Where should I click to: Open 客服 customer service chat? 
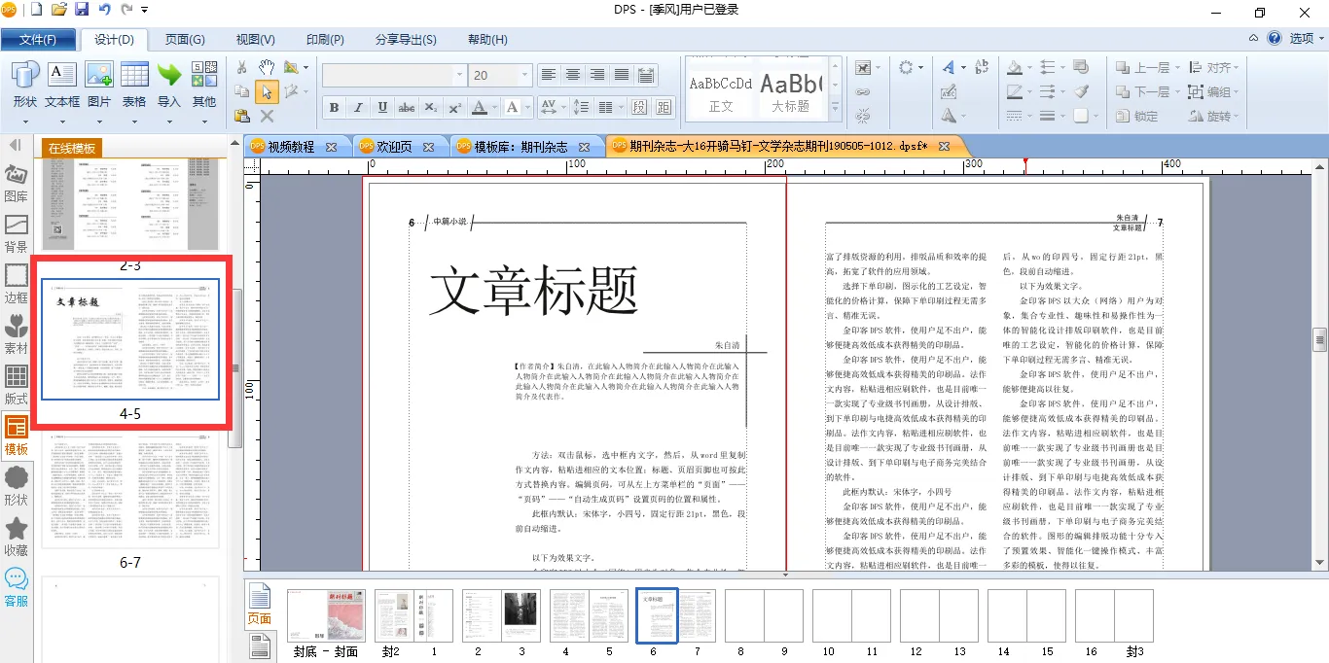[x=17, y=588]
